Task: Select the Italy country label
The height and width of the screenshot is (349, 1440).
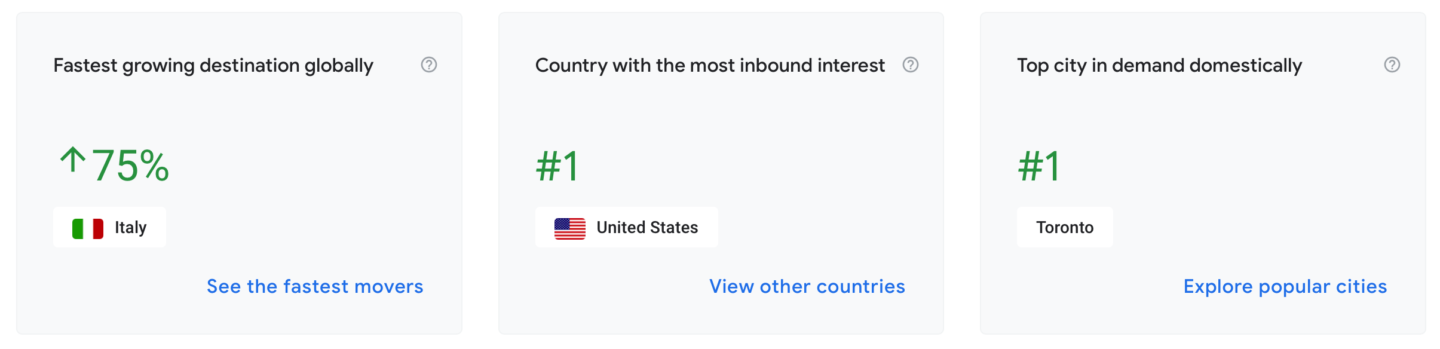Action: [x=131, y=228]
